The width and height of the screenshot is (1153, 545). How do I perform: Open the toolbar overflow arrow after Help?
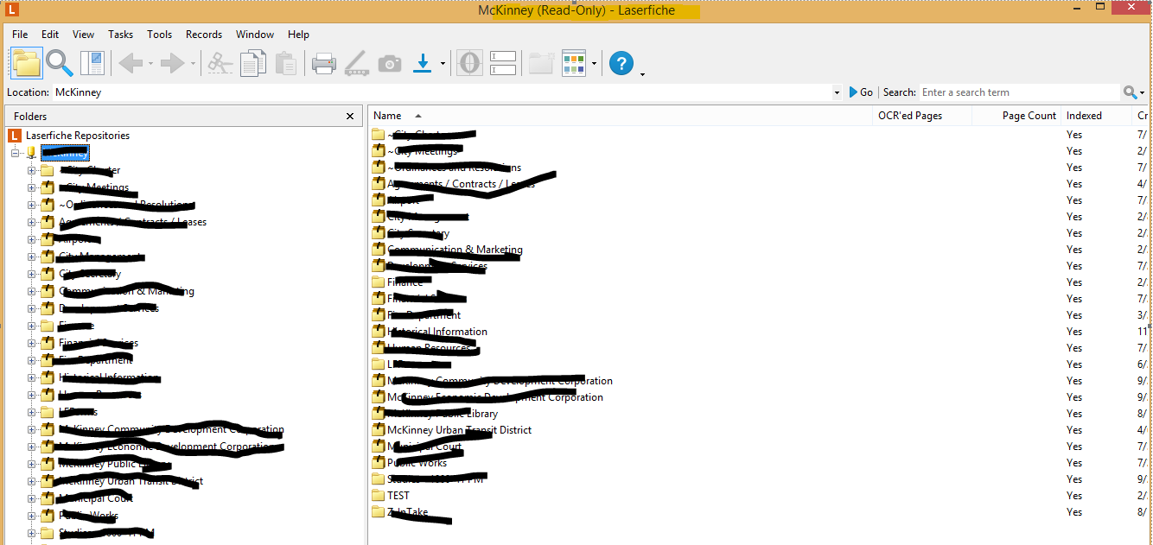[642, 74]
